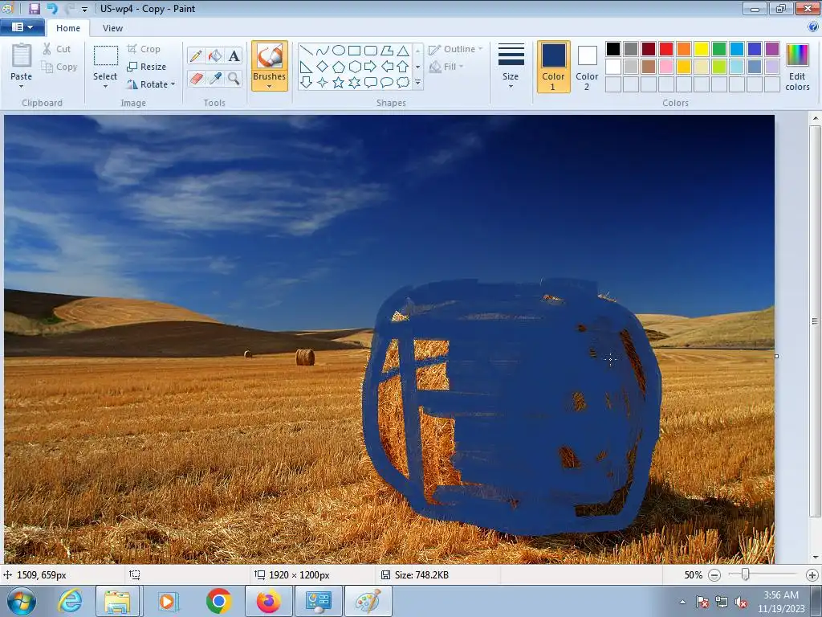
Task: Choose the Rounded rectangle shape
Action: point(371,51)
